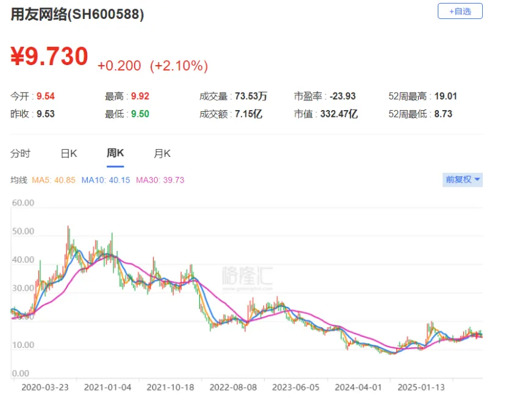Switch to the 月K chart tab

[x=162, y=153]
